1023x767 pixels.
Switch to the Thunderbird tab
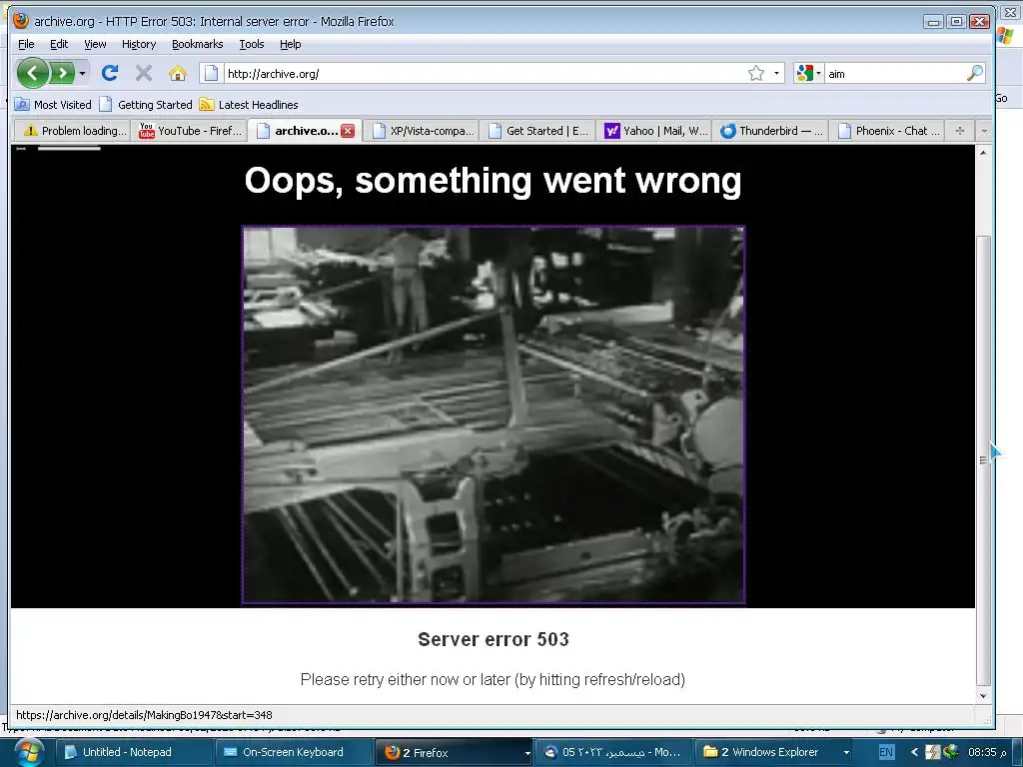pyautogui.click(x=770, y=131)
